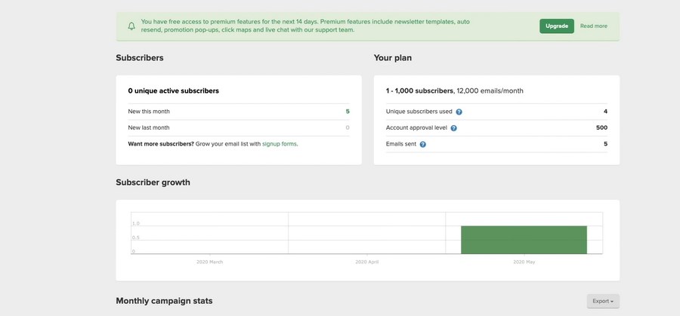Screen dimensions: 680x316
Task: Open the Read more link
Action: [593, 26]
